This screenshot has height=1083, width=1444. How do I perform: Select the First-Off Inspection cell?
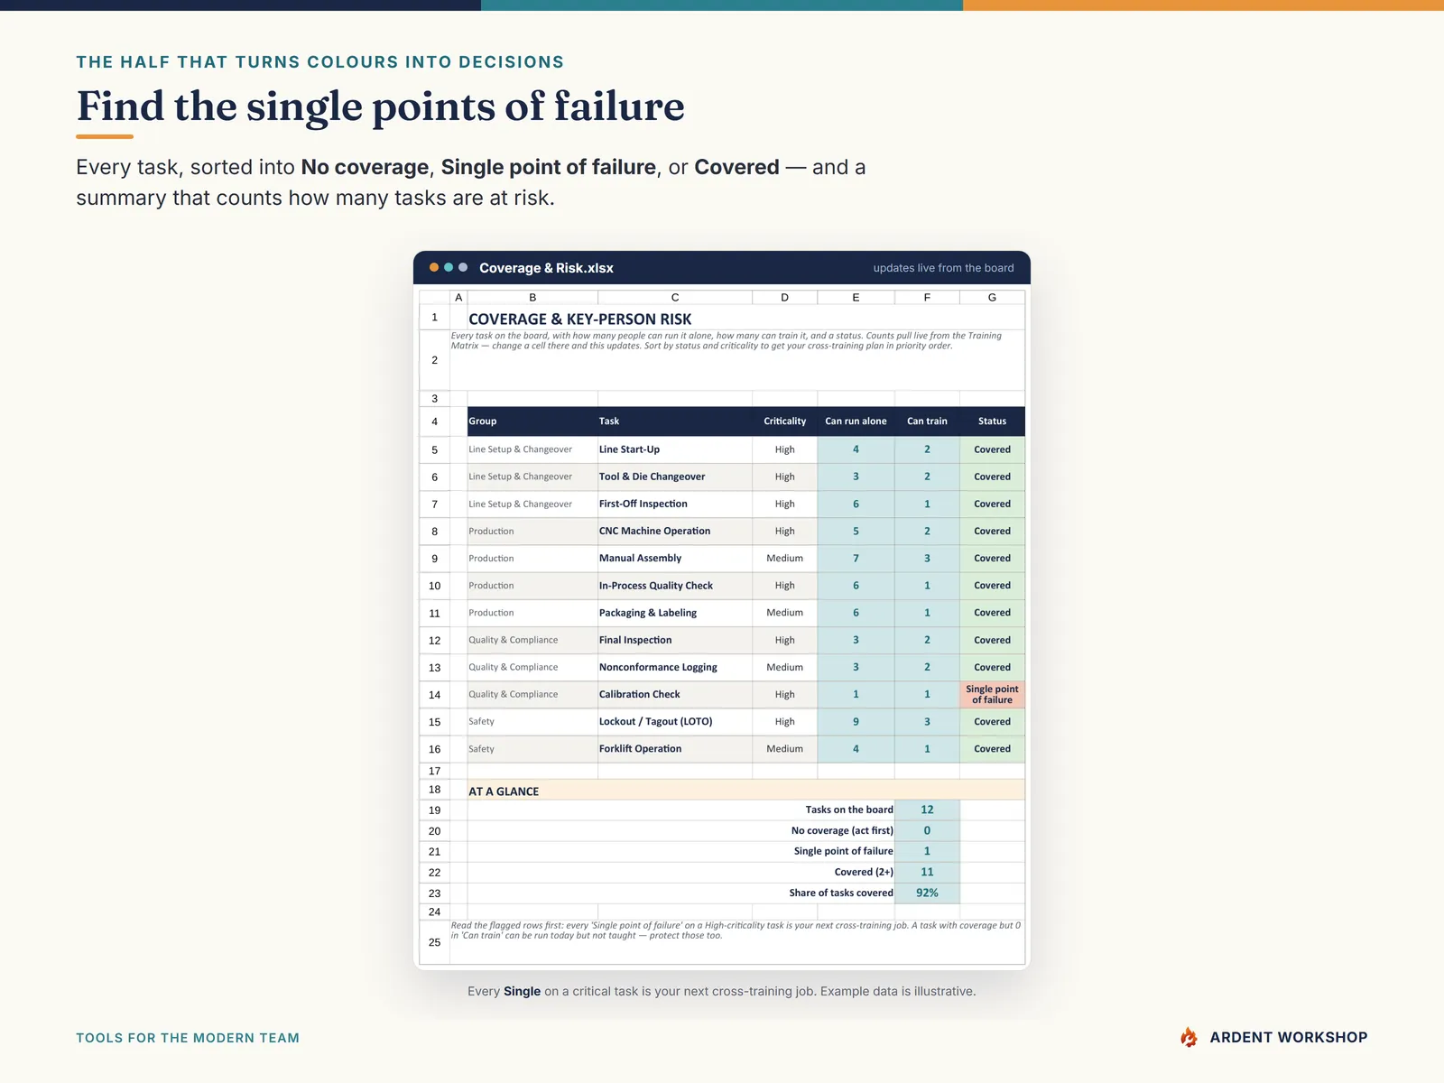point(675,504)
